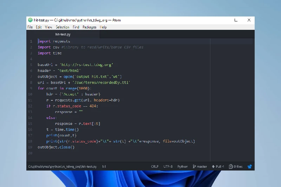
Task: Open the Selection menu
Action: [63, 27]
